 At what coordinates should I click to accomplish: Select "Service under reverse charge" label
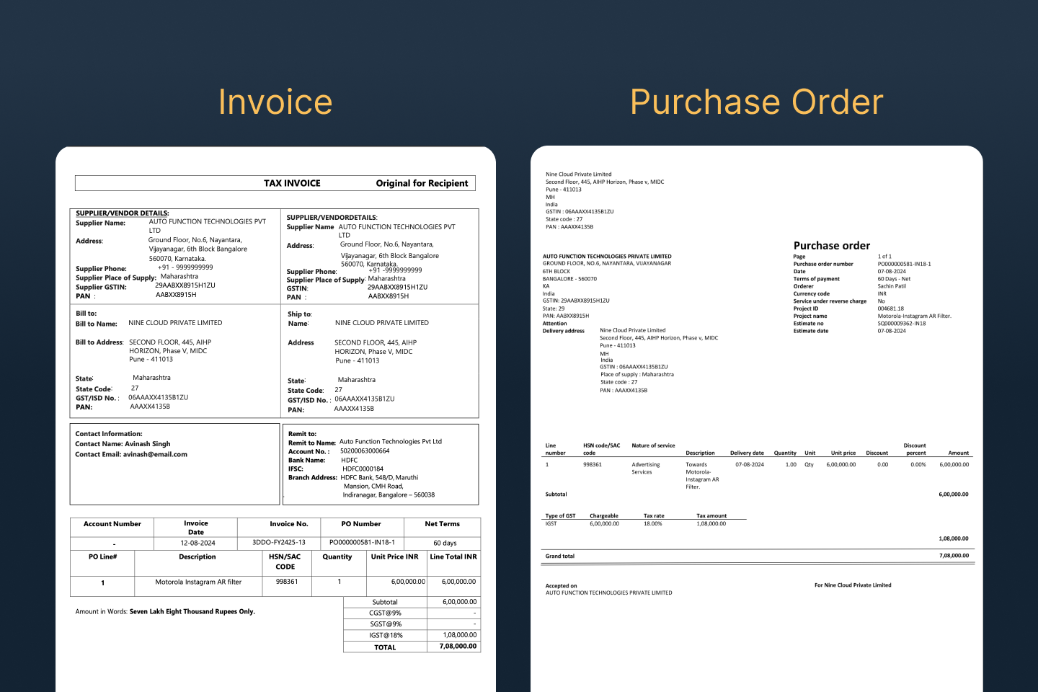click(x=830, y=301)
